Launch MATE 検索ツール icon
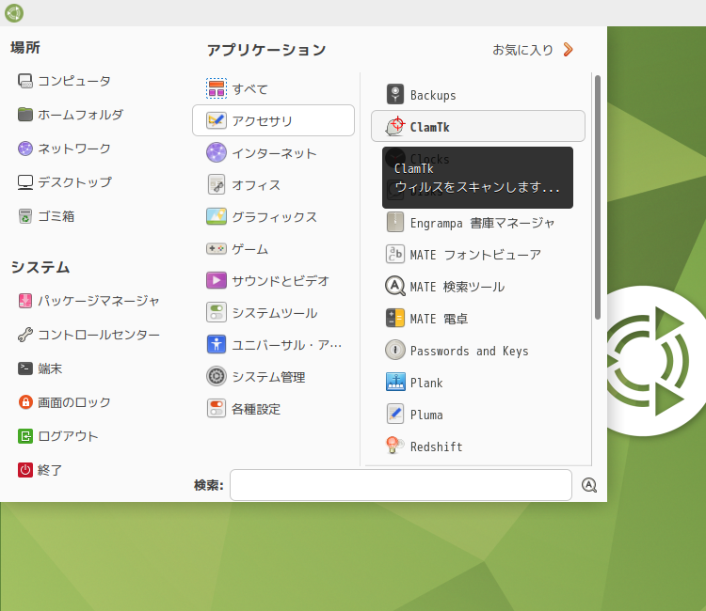This screenshot has width=706, height=611. click(x=394, y=286)
